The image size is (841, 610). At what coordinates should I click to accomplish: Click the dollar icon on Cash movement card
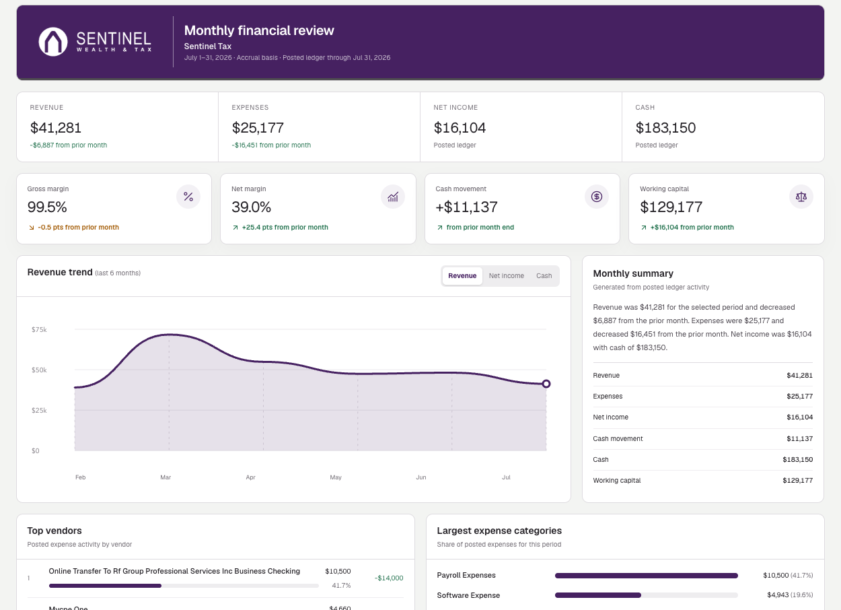[x=597, y=197]
